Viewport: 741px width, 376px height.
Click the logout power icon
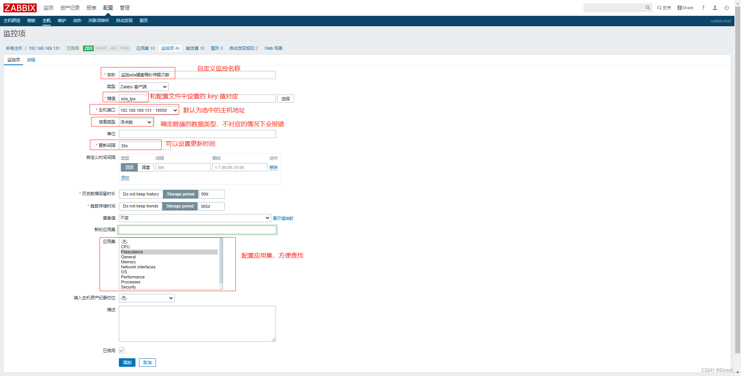(x=727, y=8)
